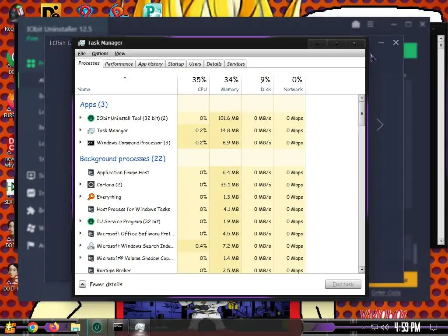The width and height of the screenshot is (448, 336).
Task: Expand the IObit Uninstall Tool process group
Action: coord(80,117)
